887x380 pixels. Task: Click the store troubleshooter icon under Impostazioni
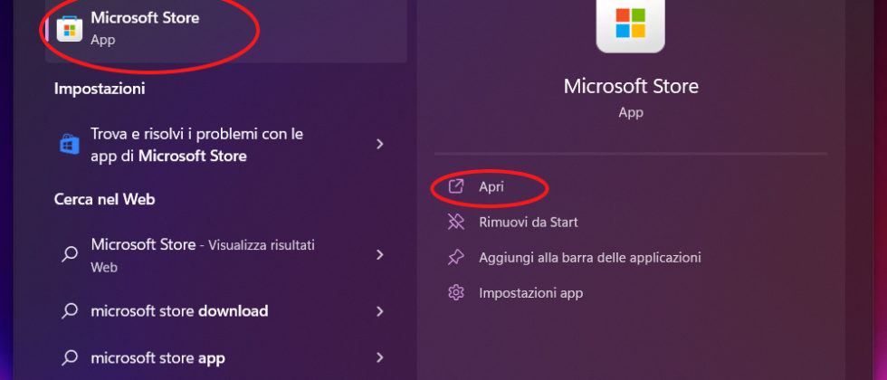coord(70,145)
